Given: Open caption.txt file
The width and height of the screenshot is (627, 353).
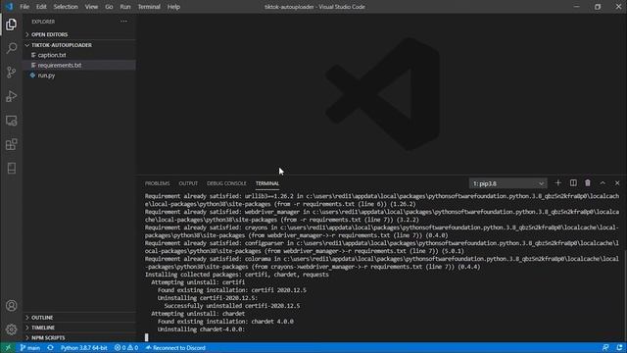Looking at the screenshot, I should (x=52, y=55).
